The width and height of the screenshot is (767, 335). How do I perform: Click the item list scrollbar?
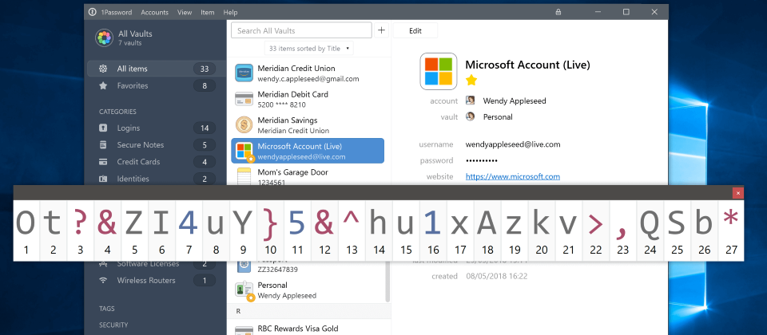[x=388, y=280]
